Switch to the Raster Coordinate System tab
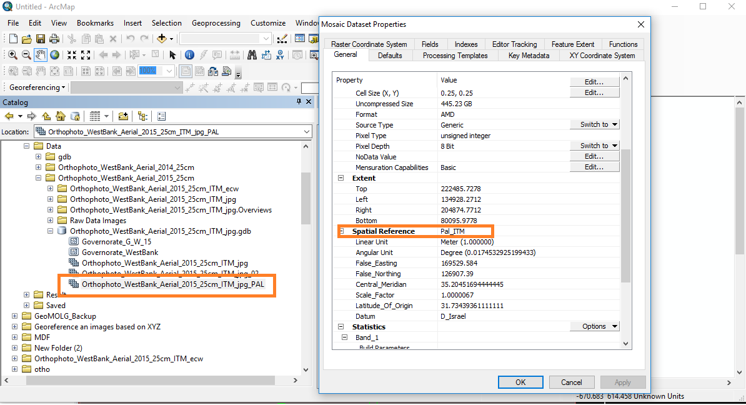 (x=369, y=44)
